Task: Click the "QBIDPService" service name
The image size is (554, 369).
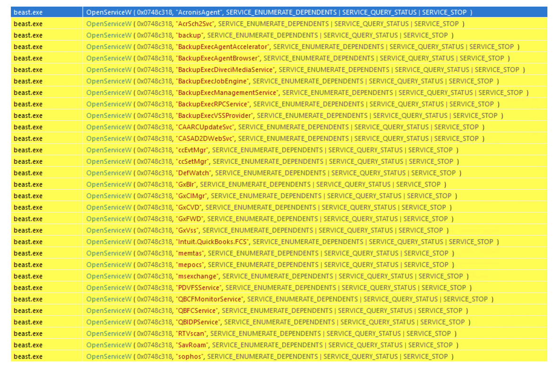Action: coord(198,322)
